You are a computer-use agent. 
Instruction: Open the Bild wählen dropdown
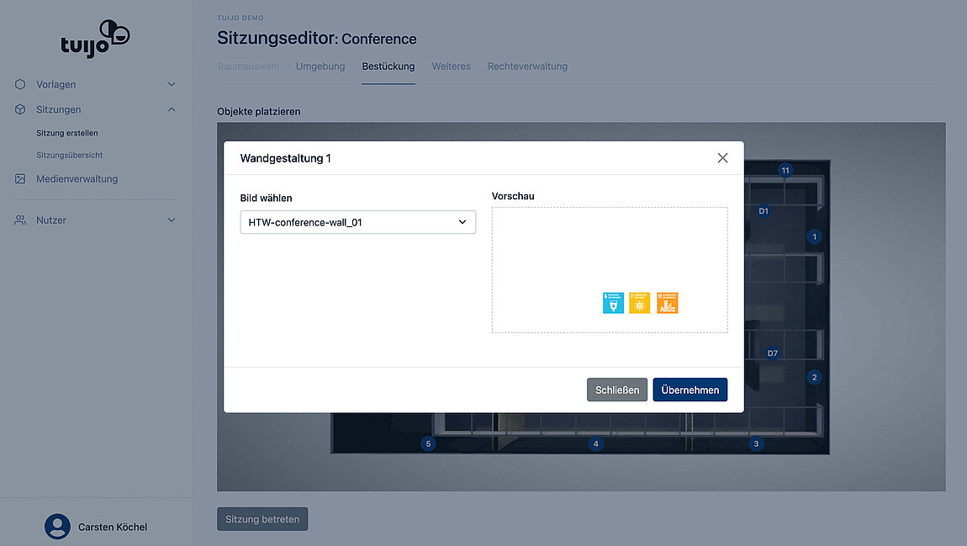pos(357,222)
